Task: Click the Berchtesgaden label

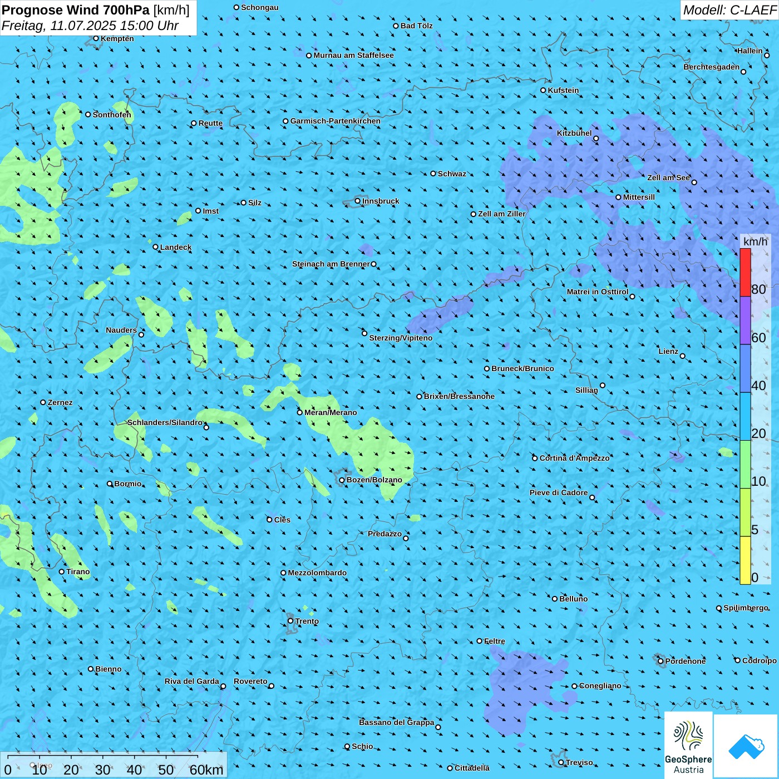Action: point(712,67)
